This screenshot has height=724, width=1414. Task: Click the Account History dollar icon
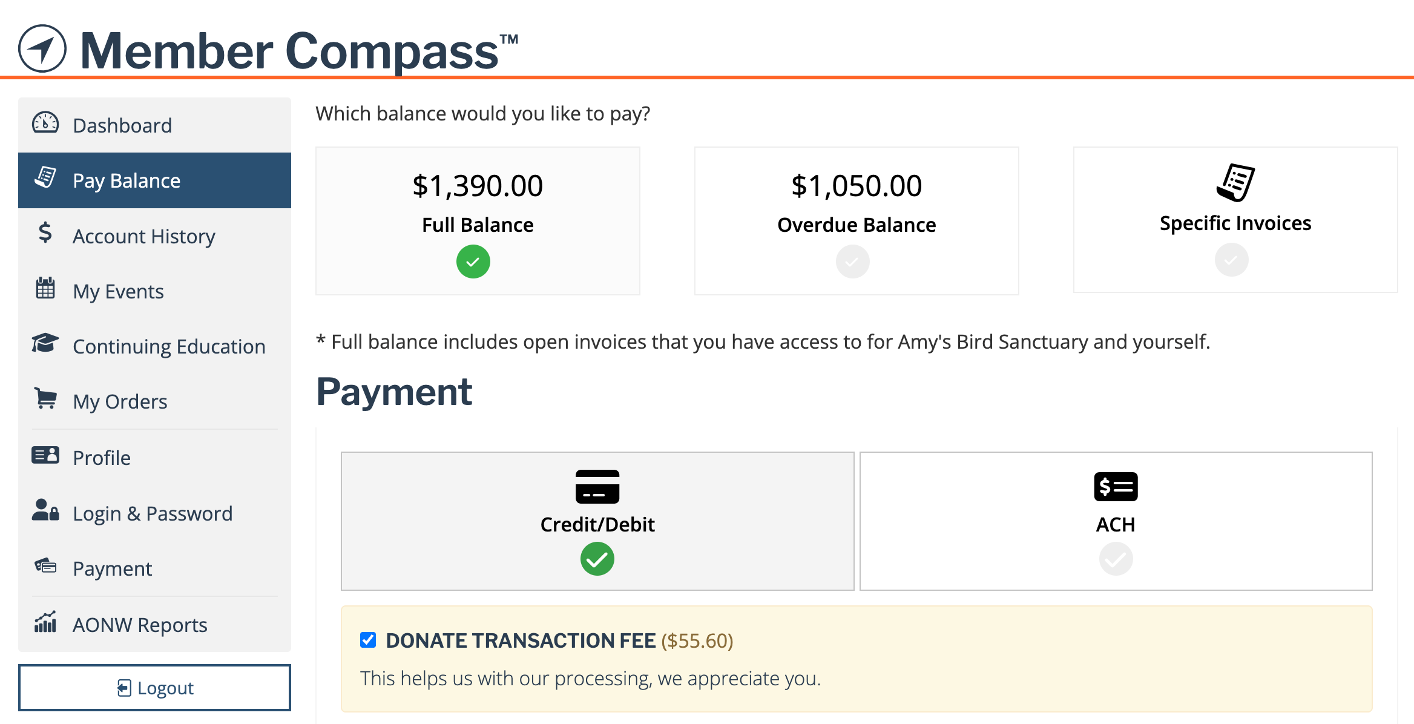pos(45,232)
